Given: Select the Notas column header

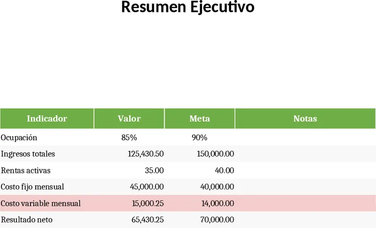Looking at the screenshot, I should [x=305, y=118].
